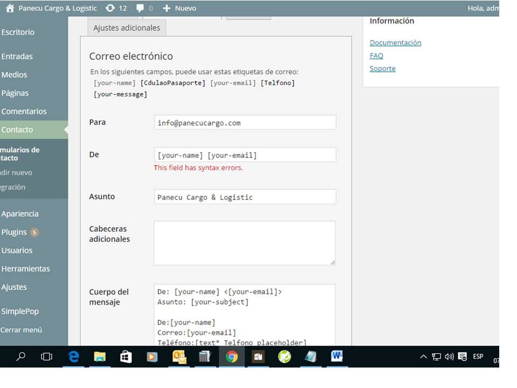Open Plugins in the sidebar
The height and width of the screenshot is (388, 517).
(x=14, y=232)
